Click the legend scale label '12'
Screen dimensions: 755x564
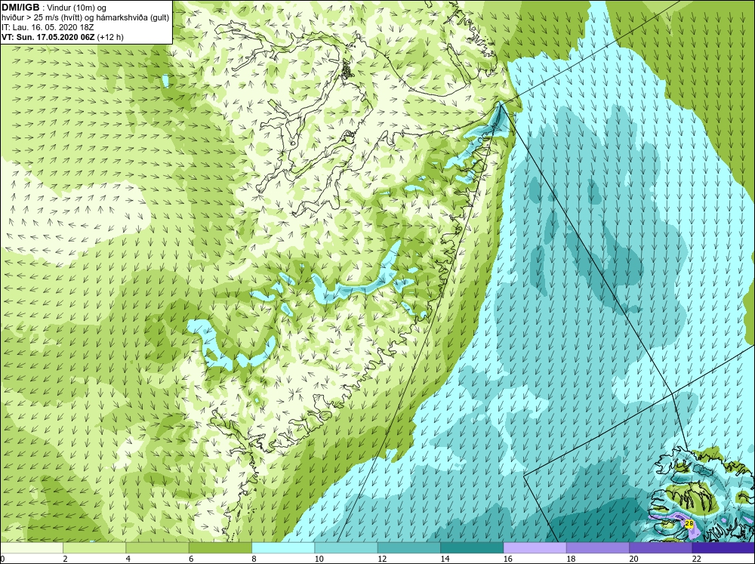click(382, 559)
